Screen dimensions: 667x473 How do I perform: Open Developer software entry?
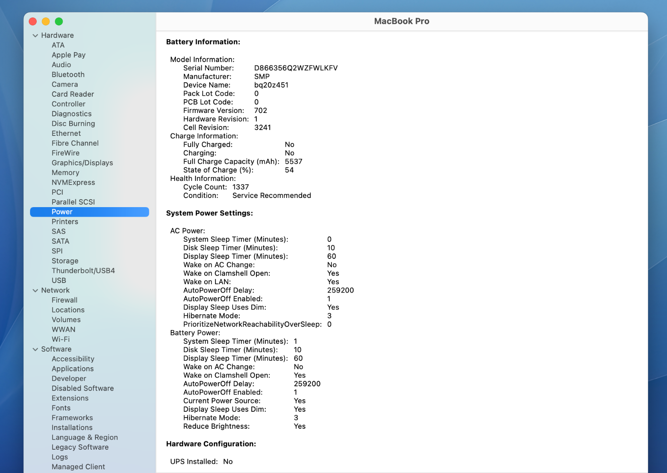point(69,378)
